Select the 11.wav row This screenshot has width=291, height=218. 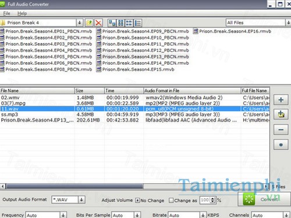[134, 109]
